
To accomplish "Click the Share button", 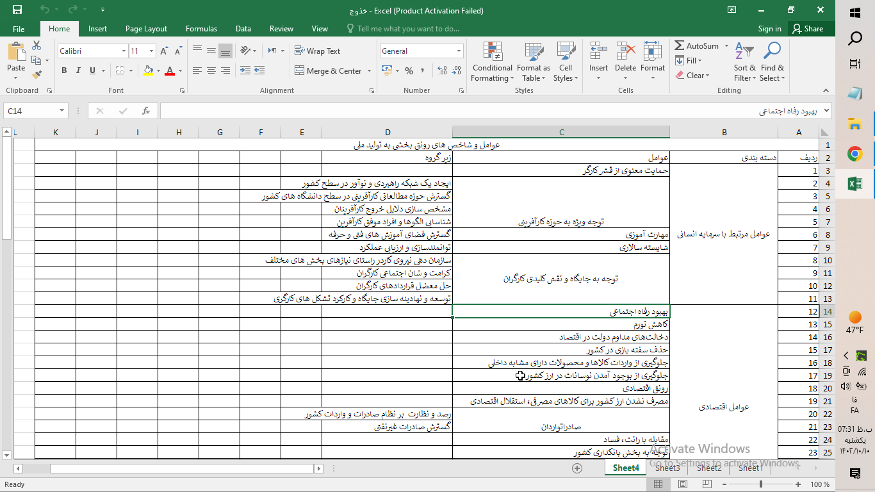I will (808, 29).
